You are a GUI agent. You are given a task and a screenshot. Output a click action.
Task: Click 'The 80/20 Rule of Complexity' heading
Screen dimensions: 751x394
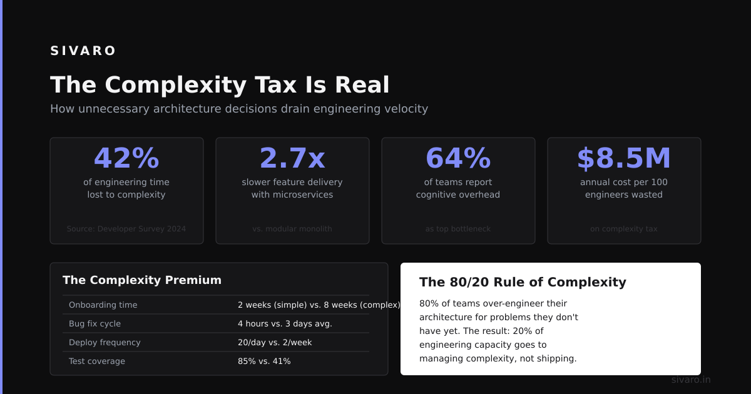click(523, 282)
